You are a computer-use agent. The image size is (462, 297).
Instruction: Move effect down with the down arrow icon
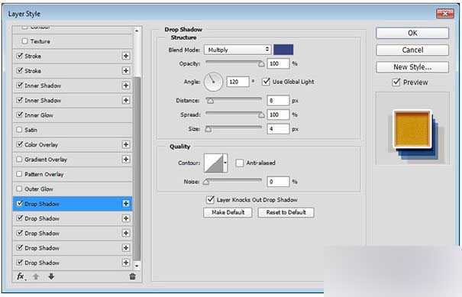click(x=51, y=276)
